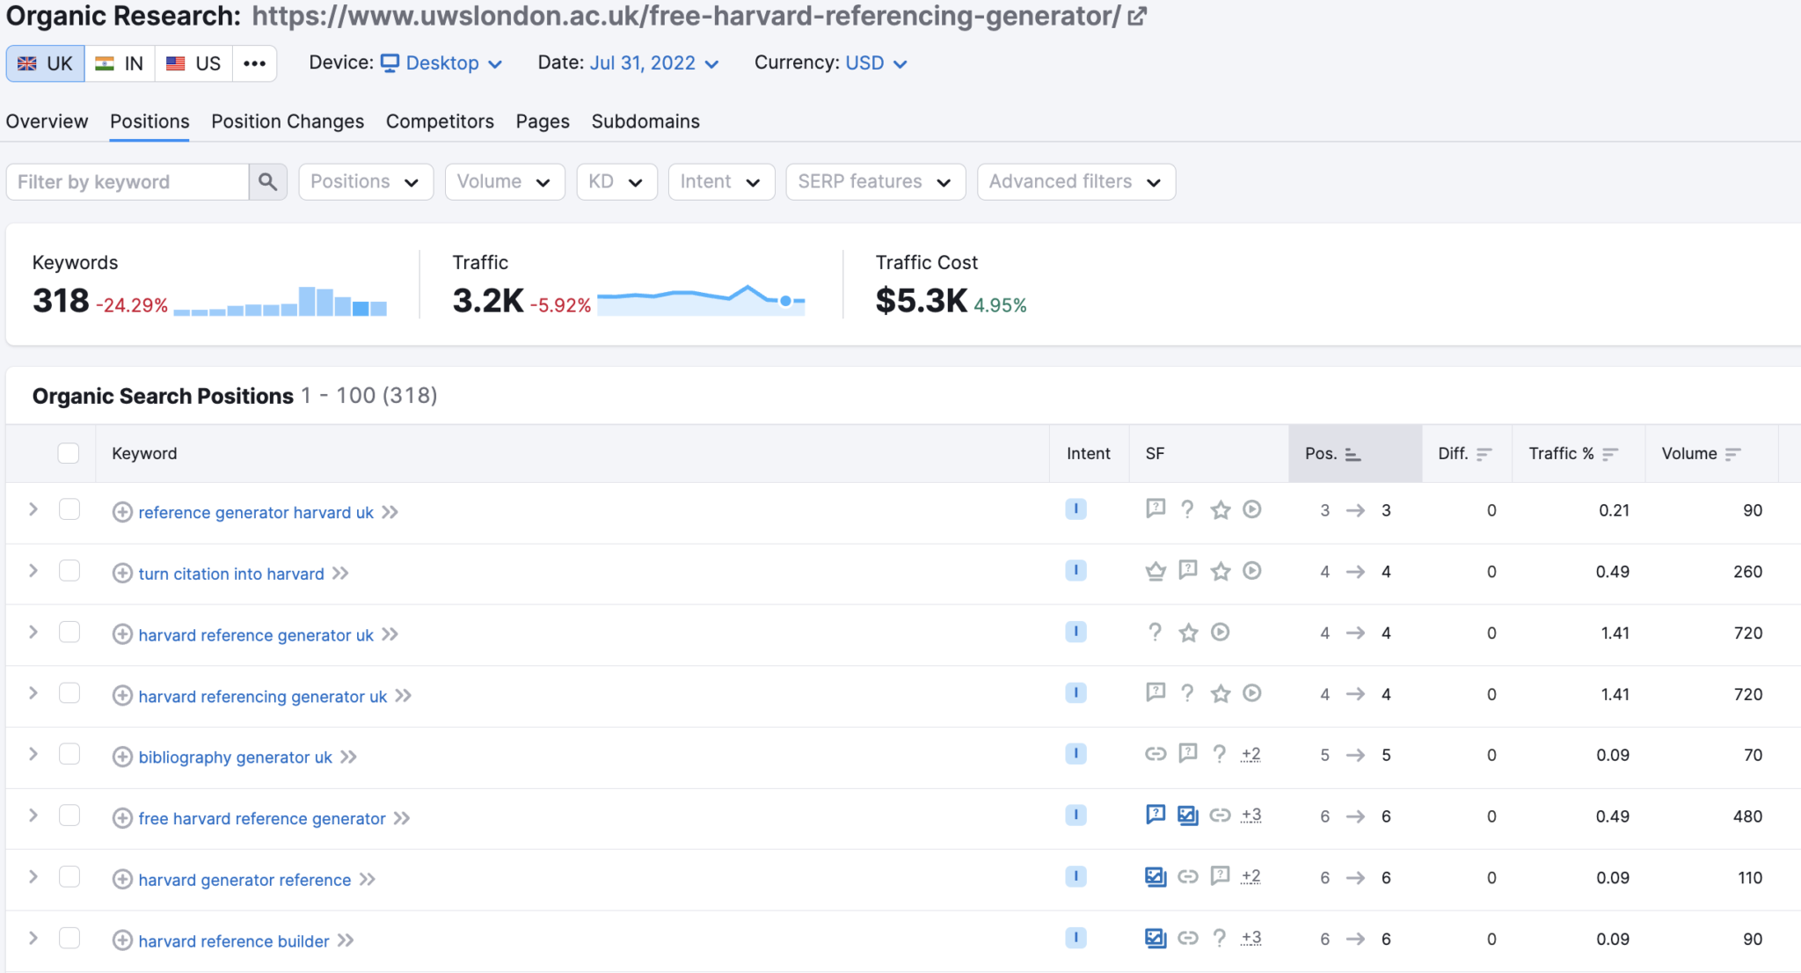Click the plus icon beside 'bibliography generator uk'
The image size is (1801, 973).
122,757
